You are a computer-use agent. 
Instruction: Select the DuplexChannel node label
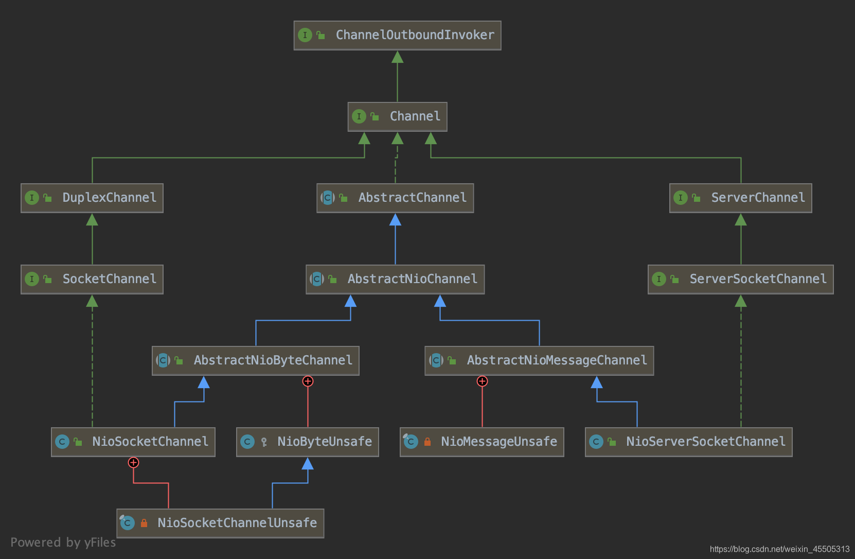click(110, 198)
